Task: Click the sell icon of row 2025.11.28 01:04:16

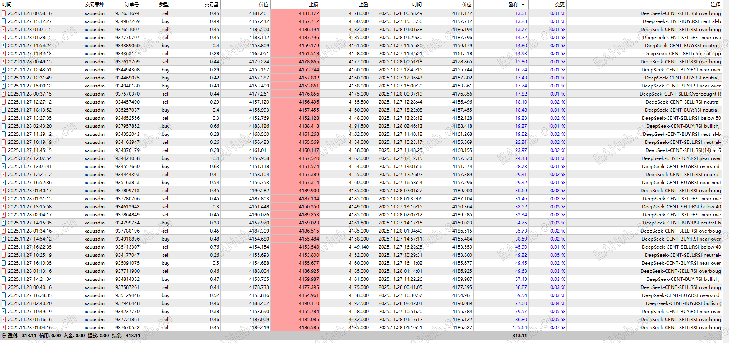Action: click(x=3, y=327)
